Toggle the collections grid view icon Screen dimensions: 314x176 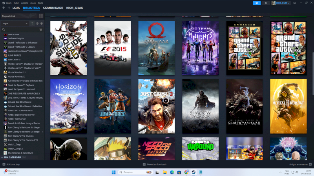41,16
